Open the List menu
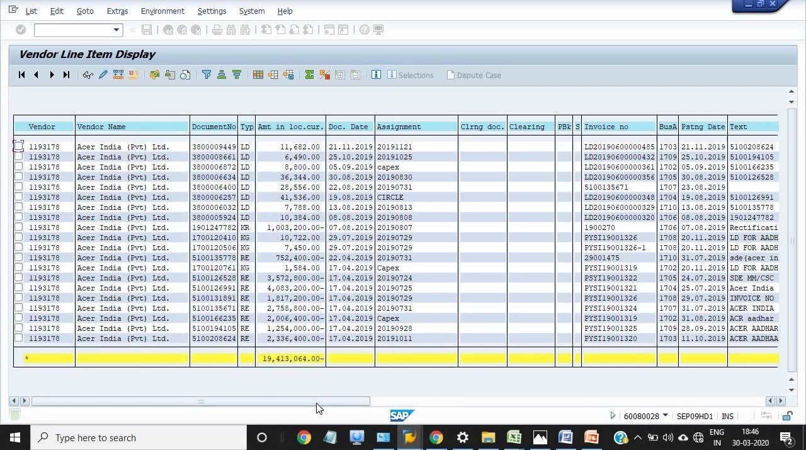The height and width of the screenshot is (450, 806). (x=31, y=11)
